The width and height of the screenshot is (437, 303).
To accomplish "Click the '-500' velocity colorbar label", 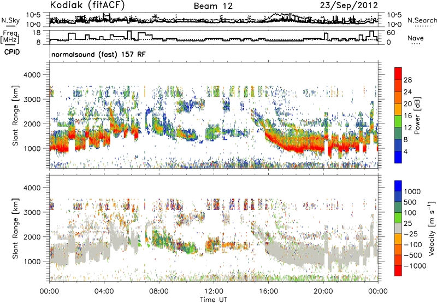I will coord(413,255).
